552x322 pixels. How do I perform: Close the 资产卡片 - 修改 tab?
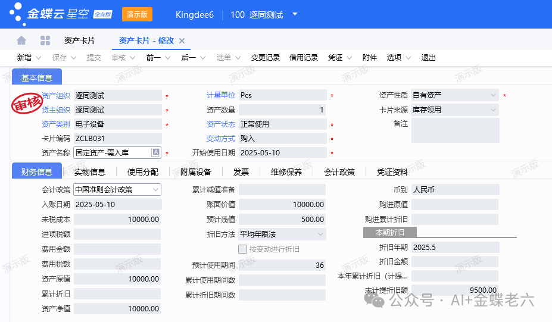(x=182, y=40)
